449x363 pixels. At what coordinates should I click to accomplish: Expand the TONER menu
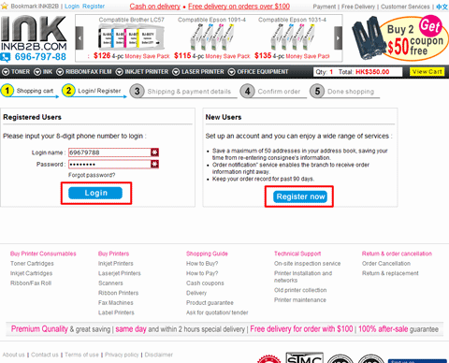click(x=16, y=72)
